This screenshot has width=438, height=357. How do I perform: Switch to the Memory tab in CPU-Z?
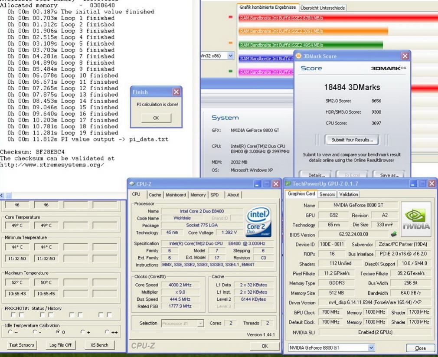pos(198,195)
